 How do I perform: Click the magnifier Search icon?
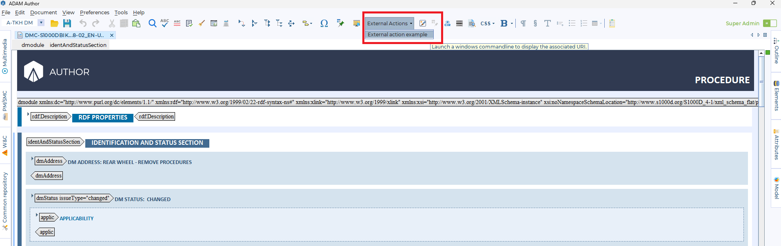pos(152,23)
